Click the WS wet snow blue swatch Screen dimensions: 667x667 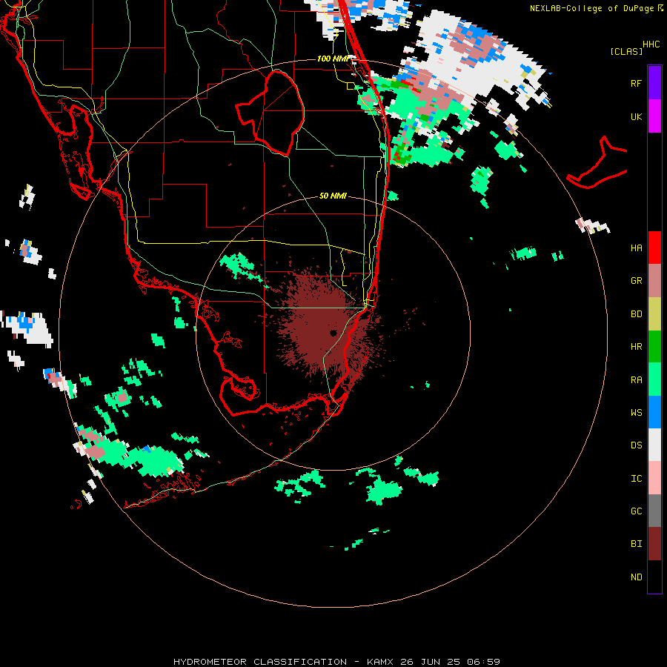(654, 412)
